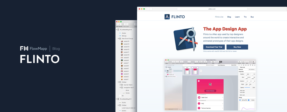The height and width of the screenshot is (112, 287).
Task: Click Buy Now button
Action: pos(237,47)
